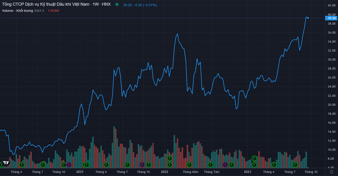This screenshot has width=338, height=176.
Task: Click 18.00 on the price axis
Action: [331, 114]
